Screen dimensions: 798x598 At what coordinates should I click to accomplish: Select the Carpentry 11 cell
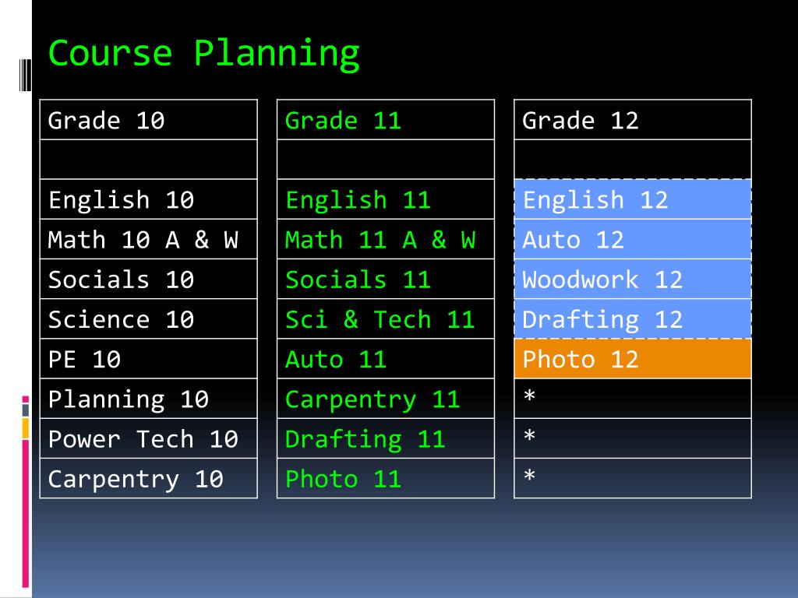[386, 399]
